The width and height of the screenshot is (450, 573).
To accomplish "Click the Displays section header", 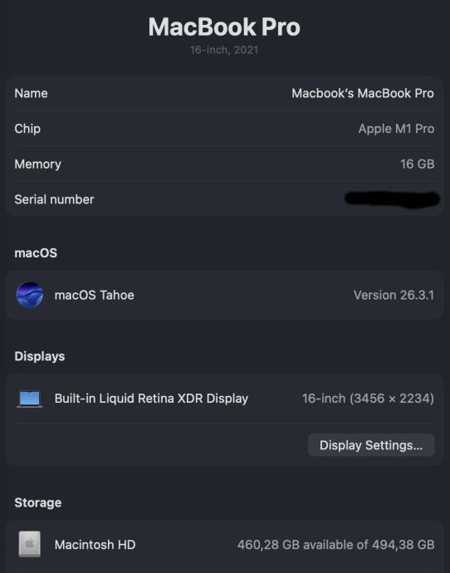I will coord(40,356).
